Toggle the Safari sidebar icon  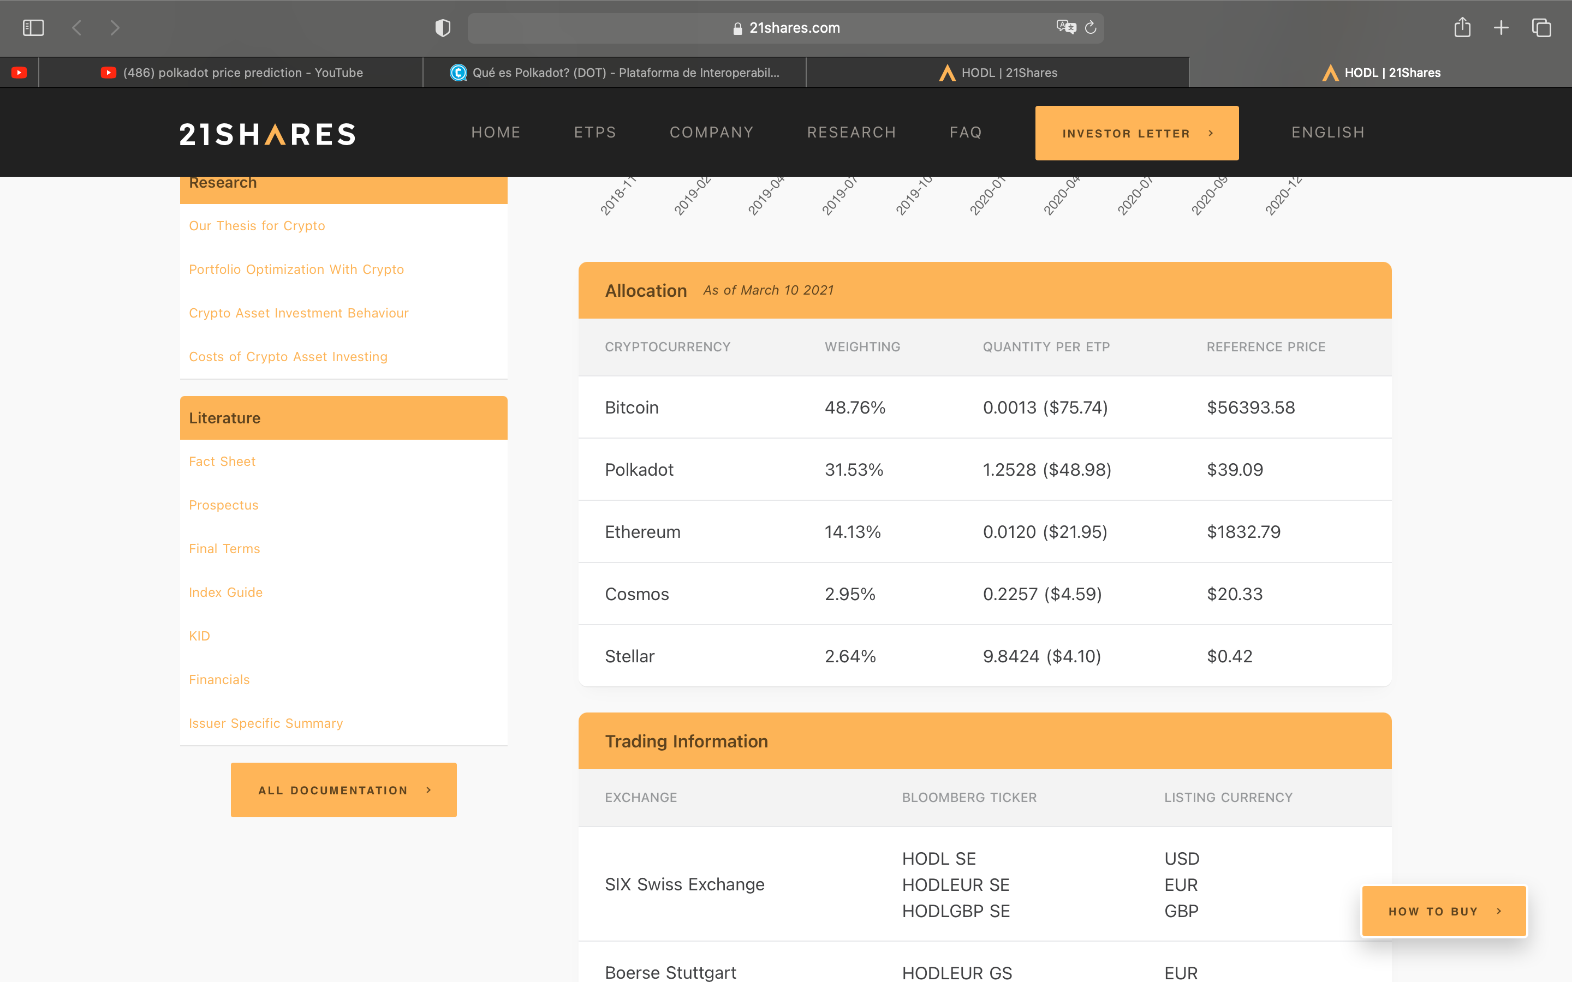(x=33, y=28)
